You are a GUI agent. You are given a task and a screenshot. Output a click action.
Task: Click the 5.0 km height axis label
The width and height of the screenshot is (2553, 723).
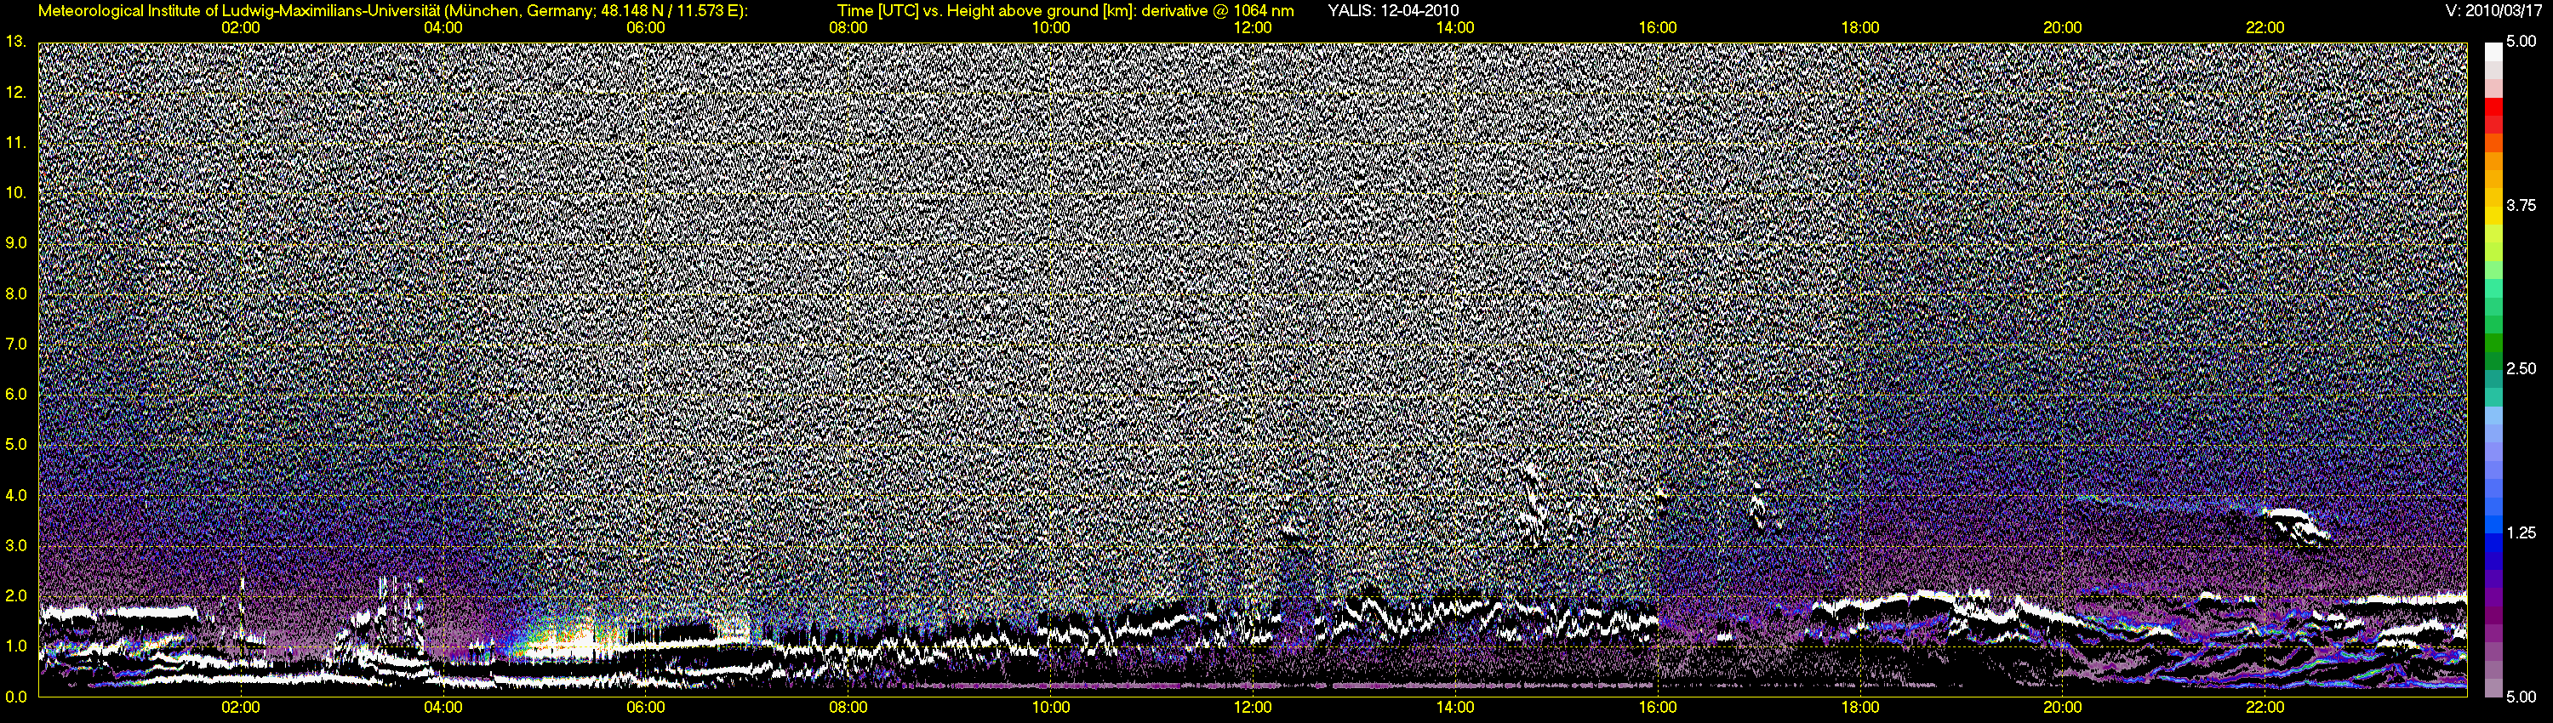click(x=16, y=445)
